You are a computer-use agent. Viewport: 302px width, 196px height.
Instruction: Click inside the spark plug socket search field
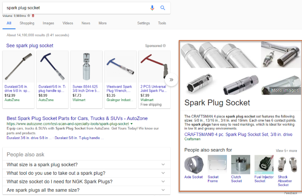75,8
